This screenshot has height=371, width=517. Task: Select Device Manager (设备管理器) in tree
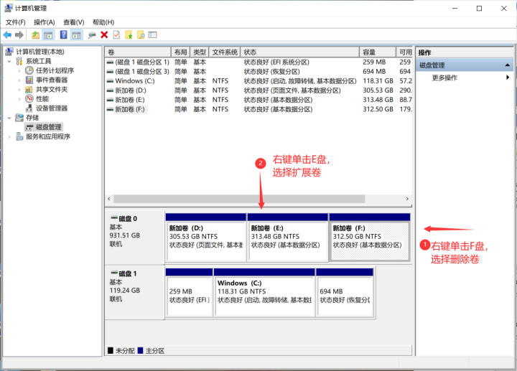point(52,108)
